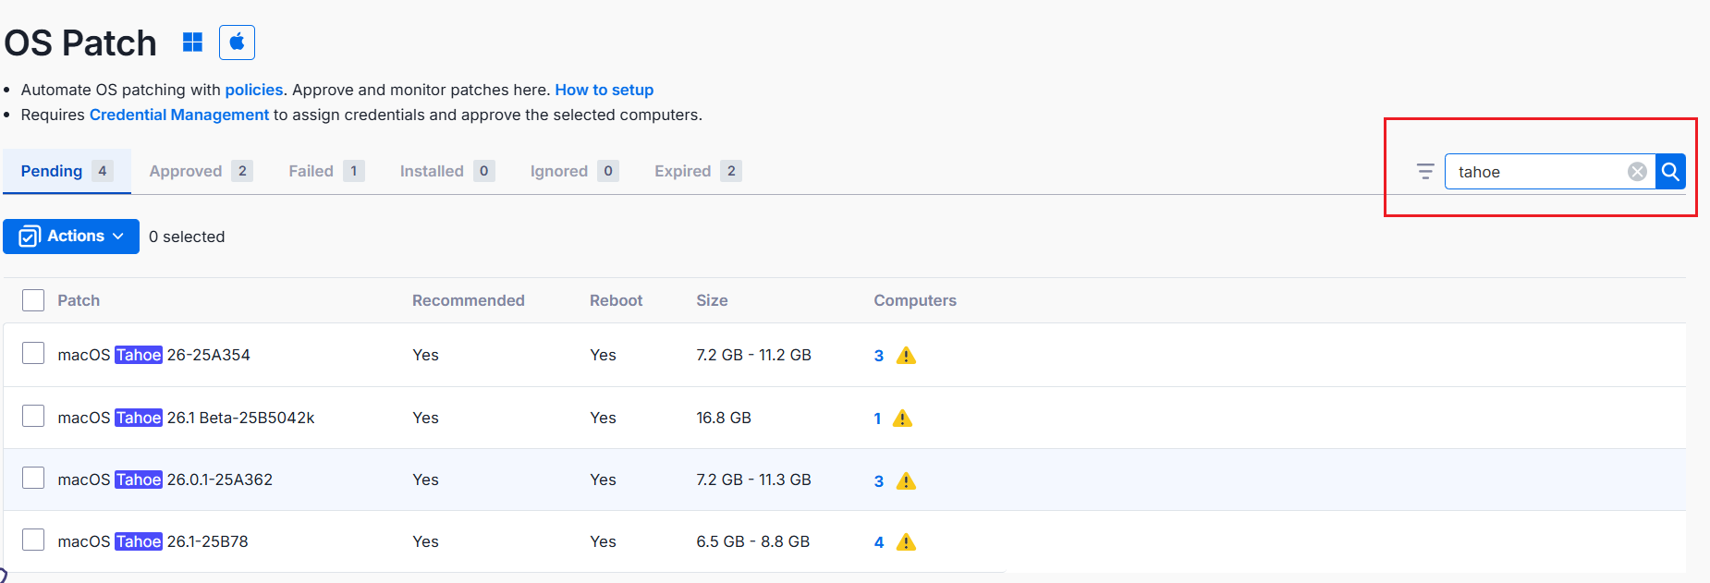Check macOS Tahoe 26-25A354 patch
The image size is (1710, 583).
pyautogui.click(x=33, y=354)
